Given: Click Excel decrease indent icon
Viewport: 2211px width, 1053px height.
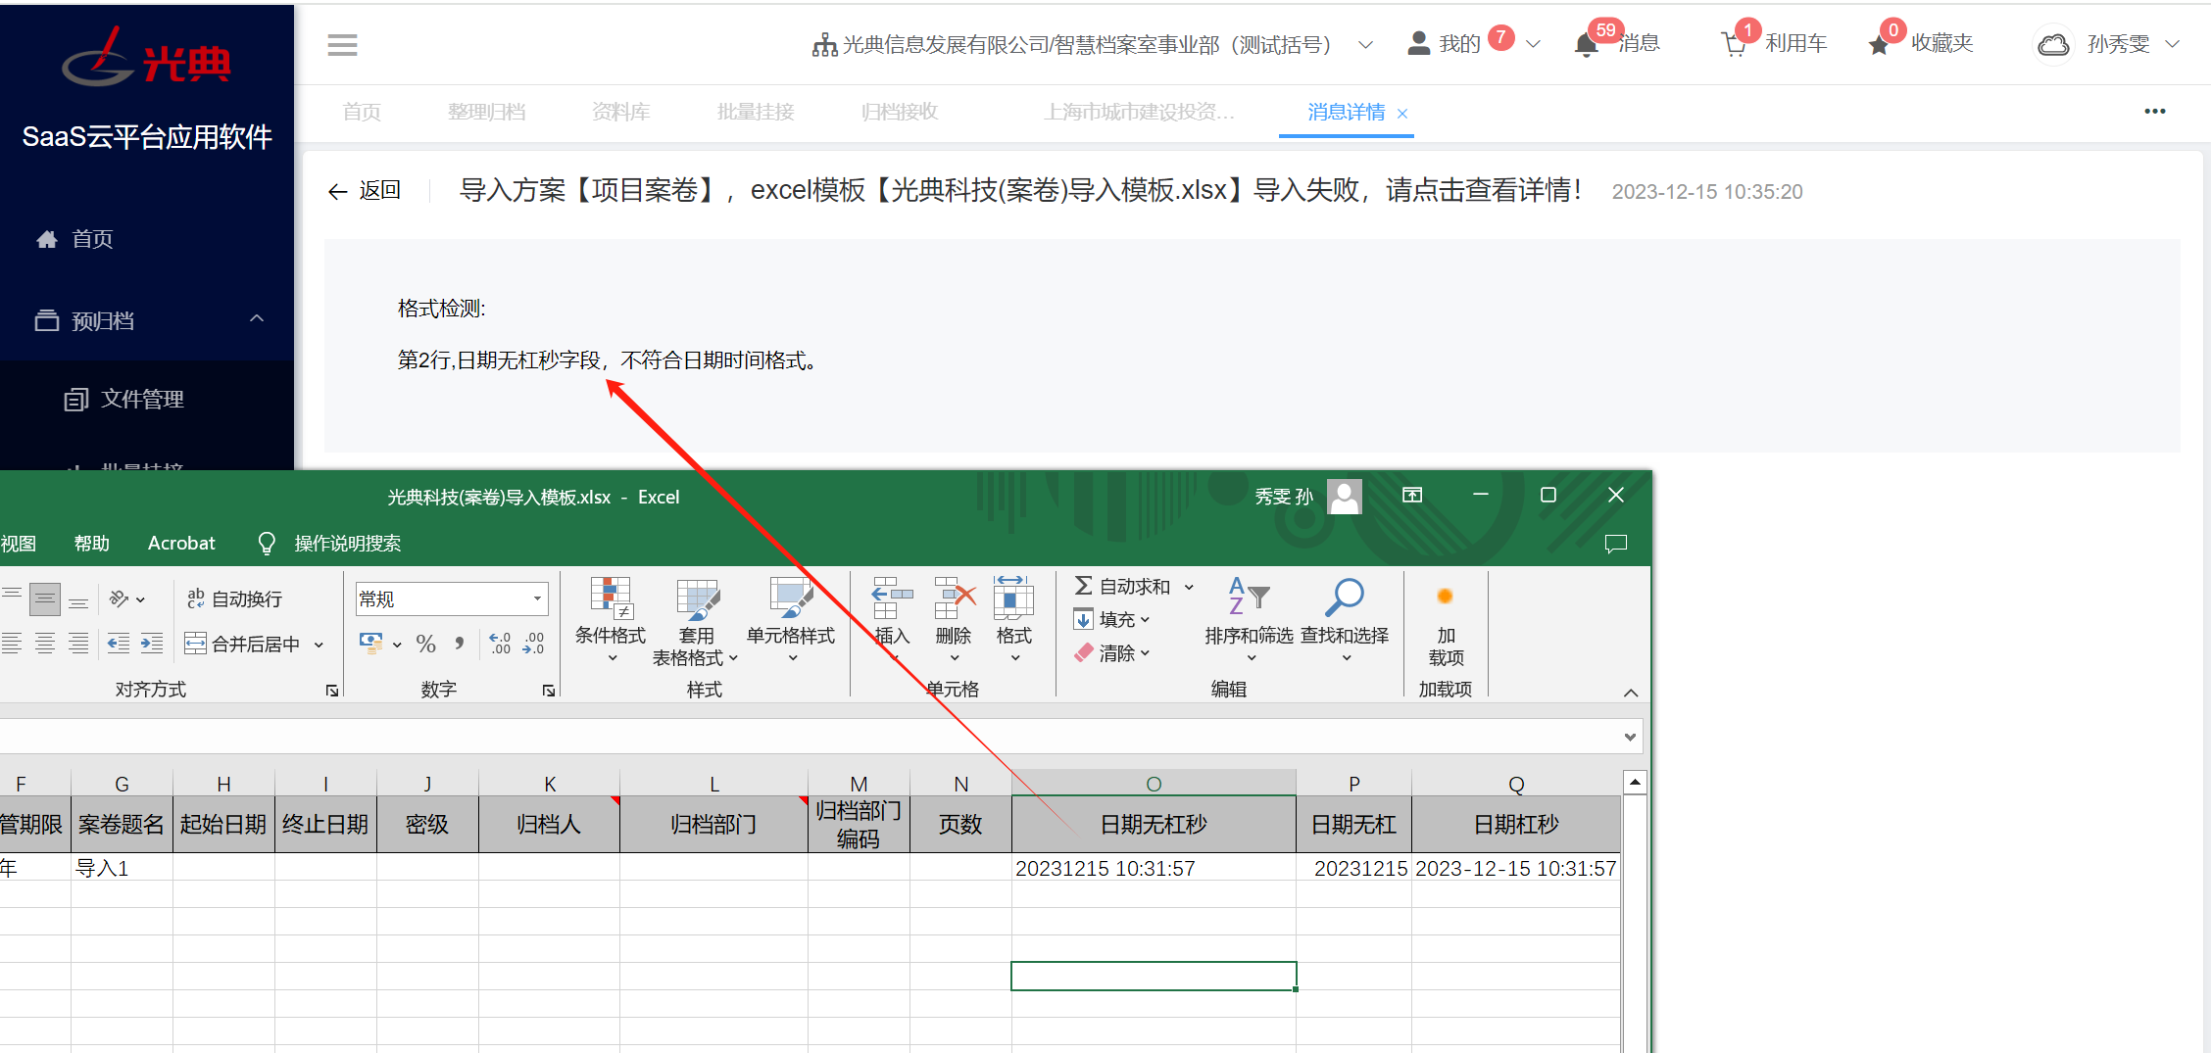Looking at the screenshot, I should 118,644.
